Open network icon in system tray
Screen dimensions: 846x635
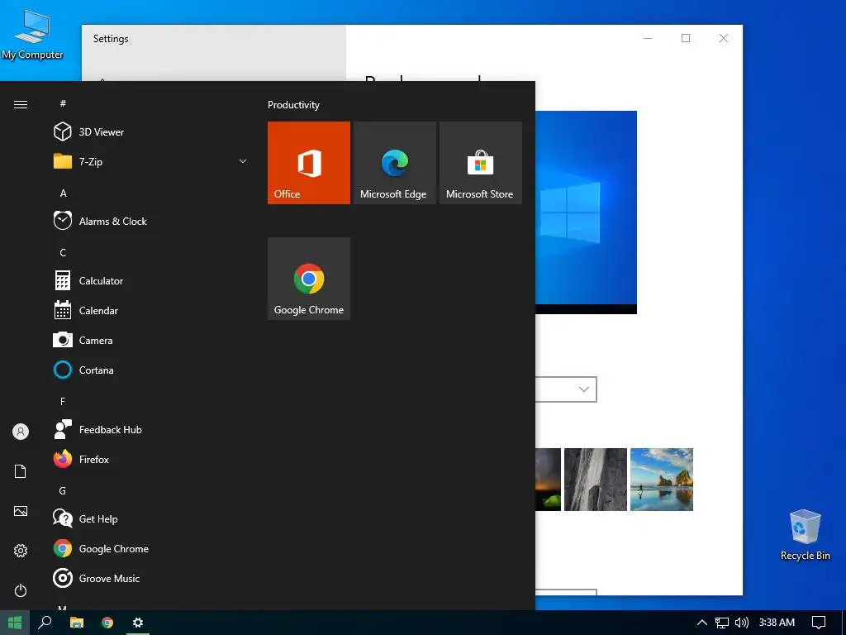pos(722,623)
